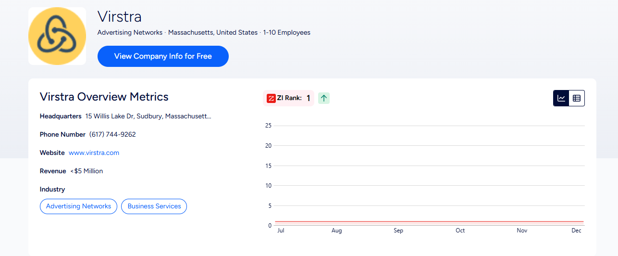Click the truncated headquarters address
Image resolution: width=618 pixels, height=256 pixels.
click(x=148, y=116)
